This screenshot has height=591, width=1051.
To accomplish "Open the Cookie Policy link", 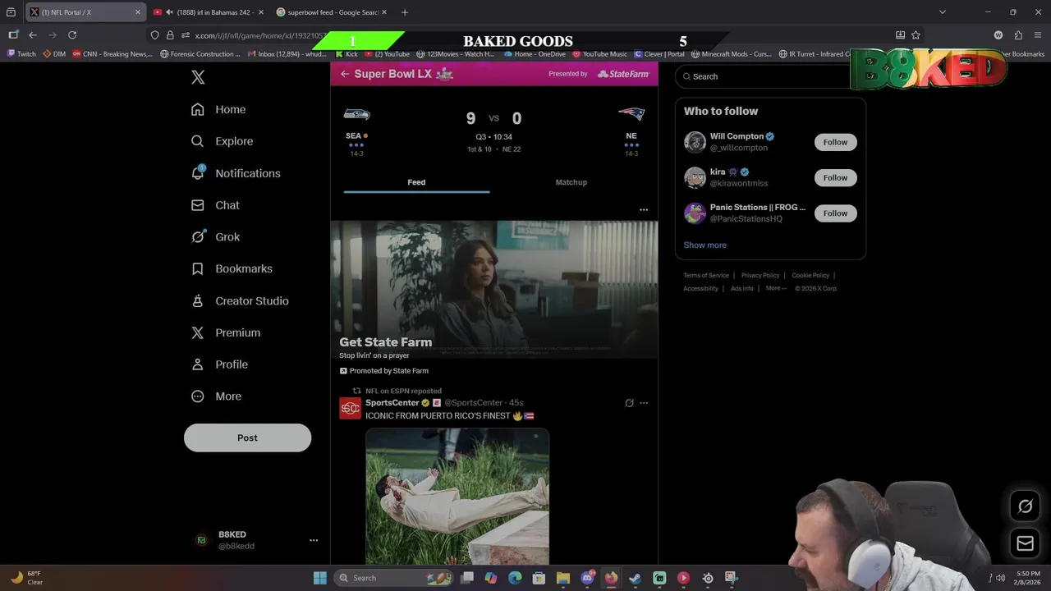I will [x=810, y=275].
